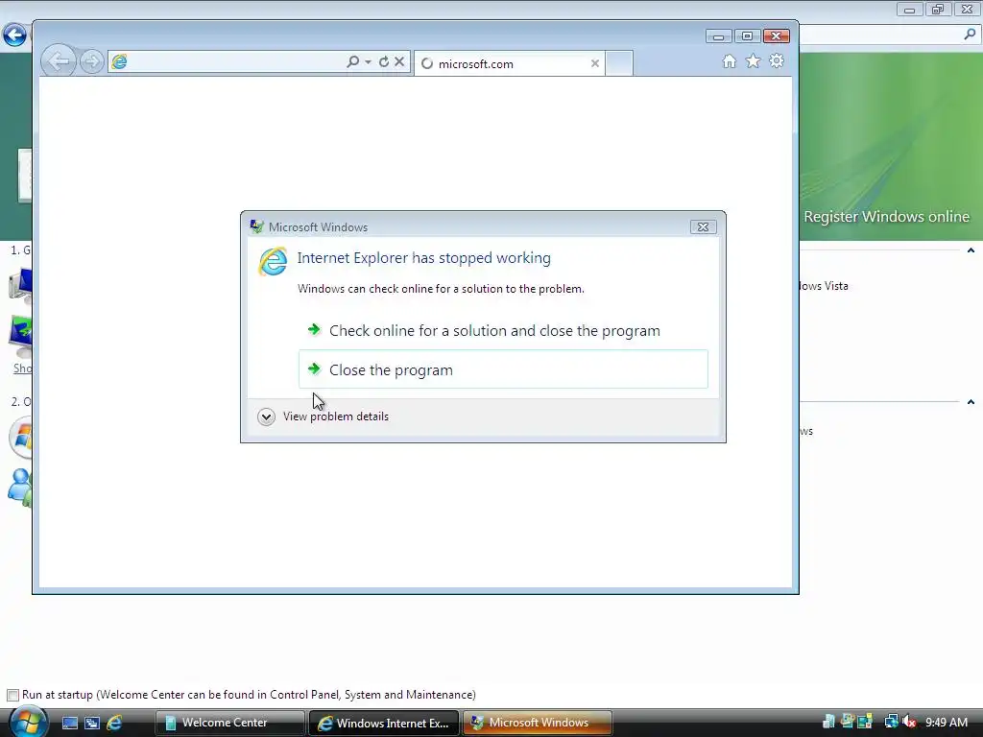The width and height of the screenshot is (983, 737).
Task: Choose Check online for a solution and close
Action: tap(503, 330)
